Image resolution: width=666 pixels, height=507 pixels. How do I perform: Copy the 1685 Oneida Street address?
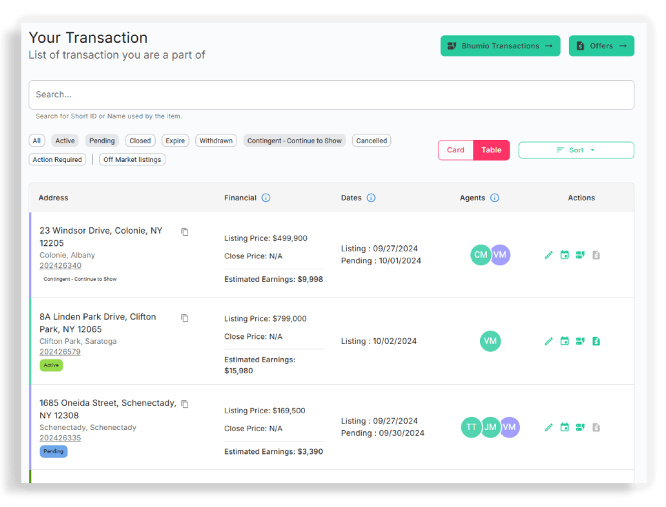coord(185,404)
